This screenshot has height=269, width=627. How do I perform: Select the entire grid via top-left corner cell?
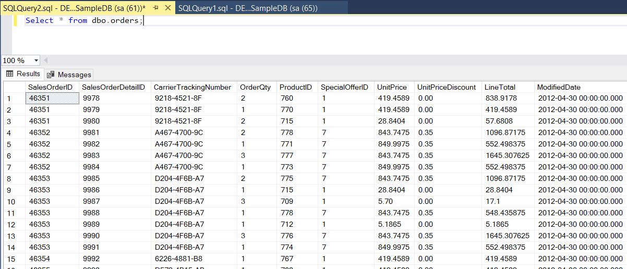(14, 87)
